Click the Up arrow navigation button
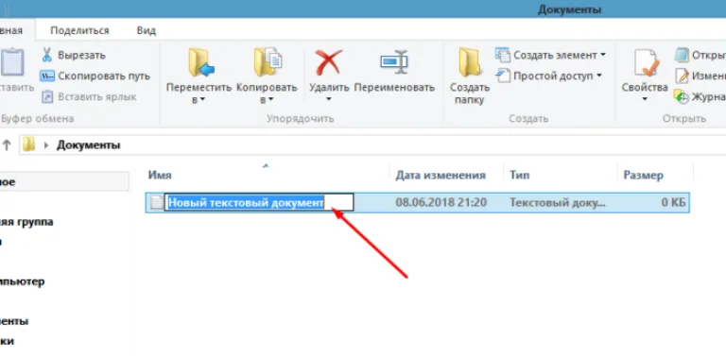The image size is (726, 356). point(7,145)
